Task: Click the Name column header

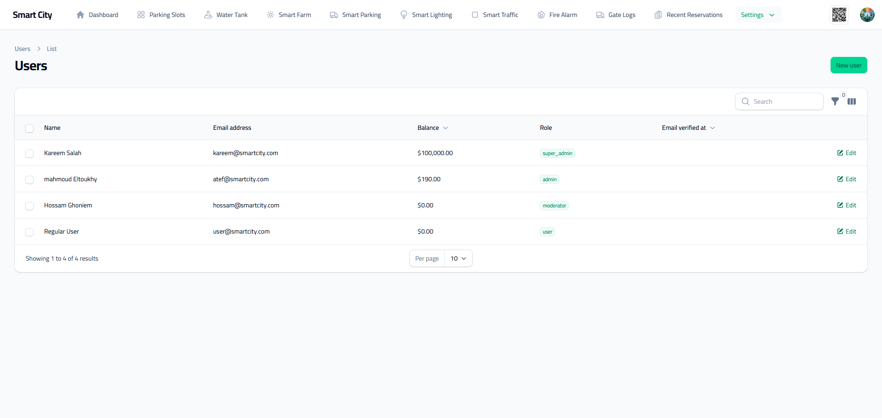Action: point(52,128)
